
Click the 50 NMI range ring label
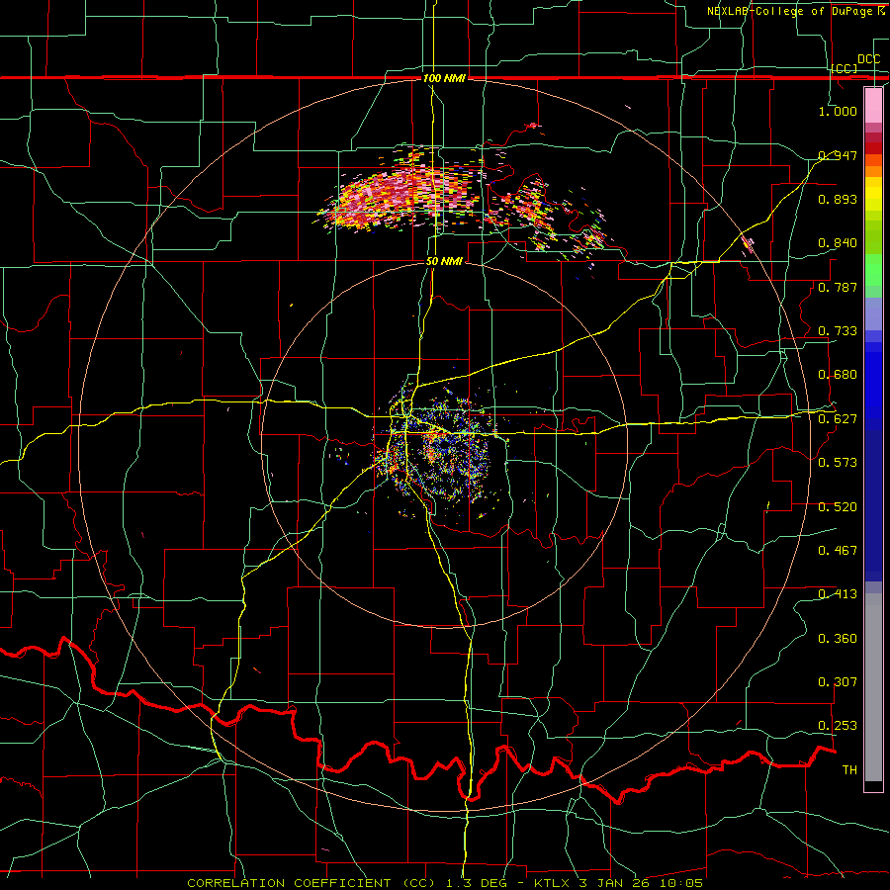(444, 261)
